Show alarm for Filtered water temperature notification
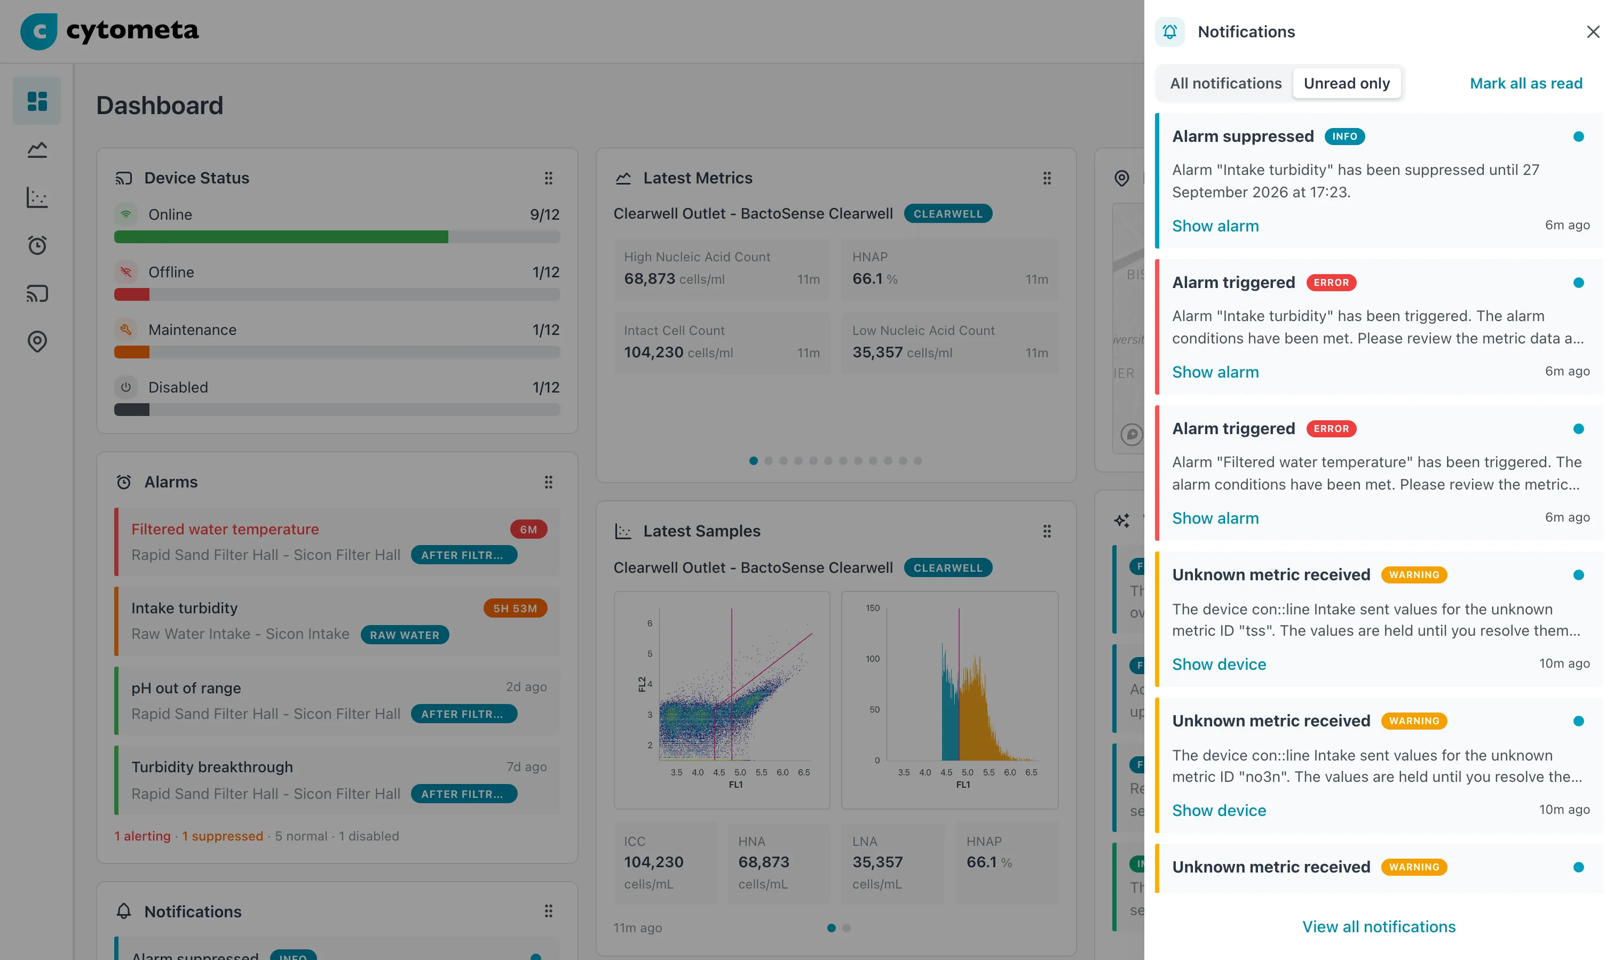Image resolution: width=1614 pixels, height=960 pixels. [x=1215, y=518]
